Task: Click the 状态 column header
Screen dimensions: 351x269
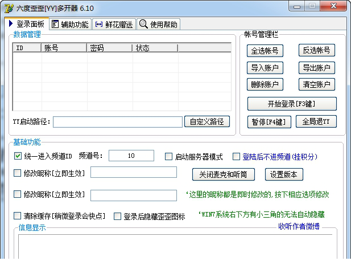Action: click(155, 48)
